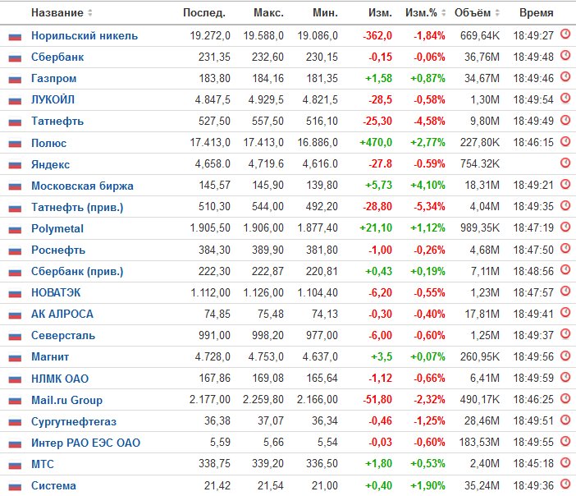Click the Макс. column header
The image size is (576, 496).
tap(268, 13)
